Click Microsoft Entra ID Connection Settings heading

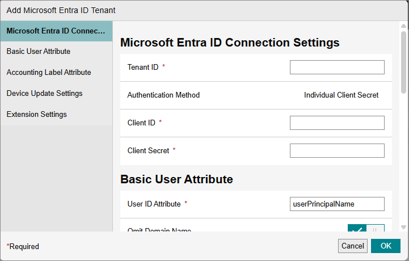pyautogui.click(x=230, y=43)
